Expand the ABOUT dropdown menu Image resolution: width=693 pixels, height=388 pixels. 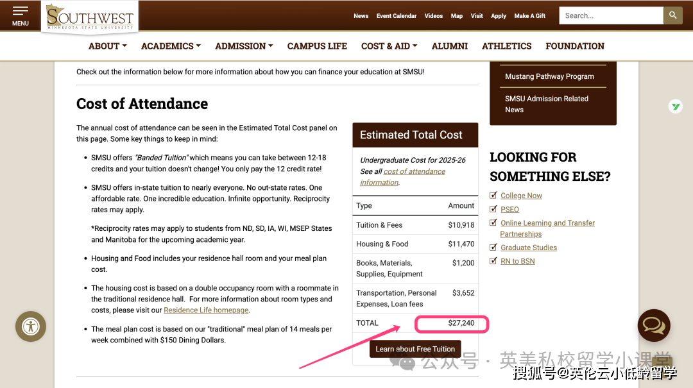tap(107, 46)
